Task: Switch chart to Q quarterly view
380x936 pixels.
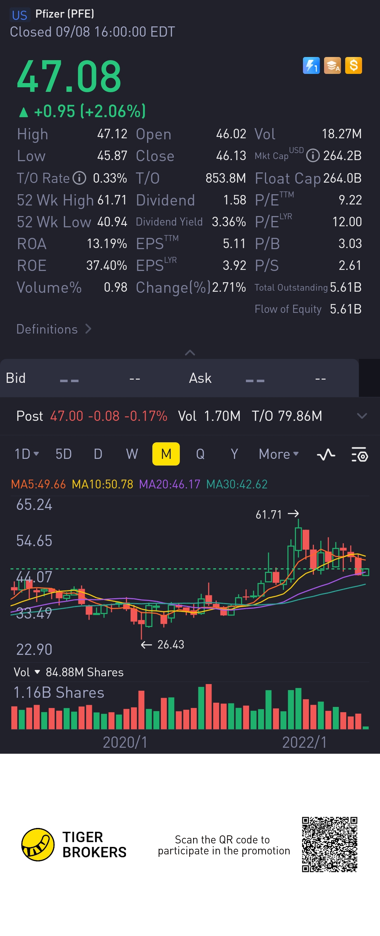Action: pyautogui.click(x=200, y=454)
